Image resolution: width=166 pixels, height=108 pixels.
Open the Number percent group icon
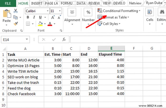(88, 12)
